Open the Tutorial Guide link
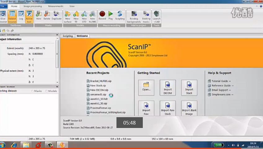263x149 pixels. tap(219, 81)
